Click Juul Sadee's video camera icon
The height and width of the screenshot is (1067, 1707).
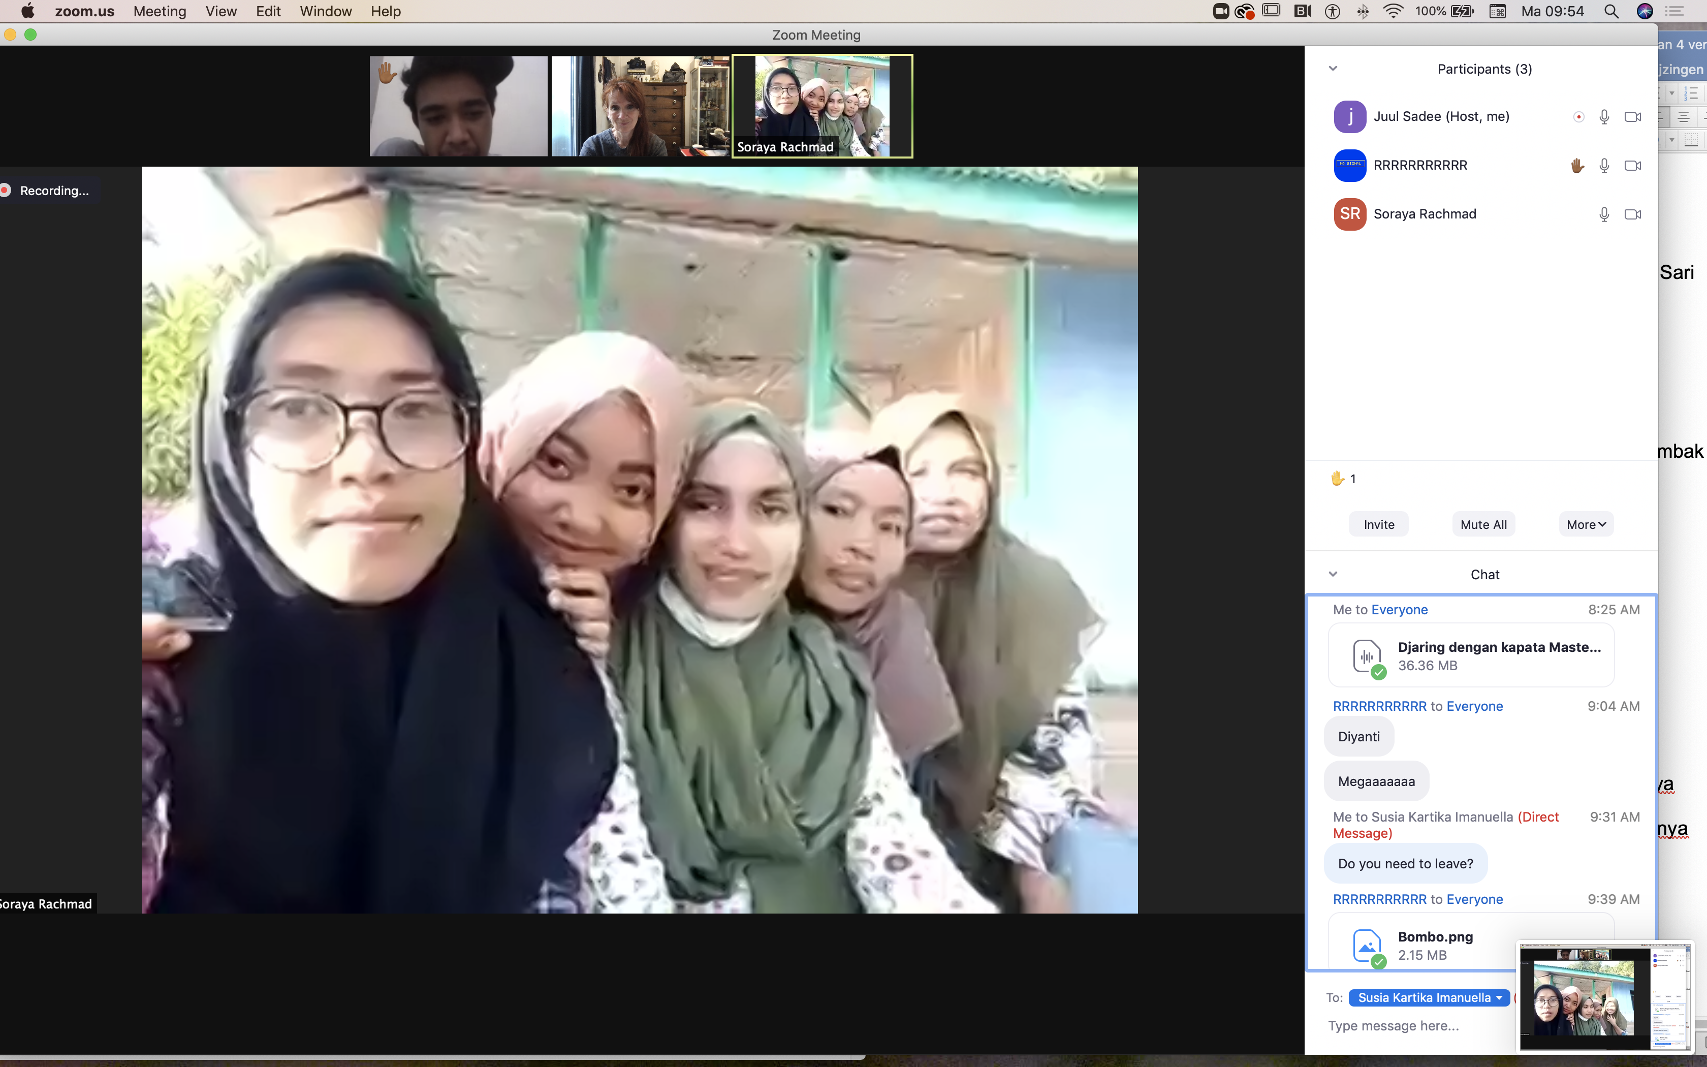pyautogui.click(x=1632, y=117)
